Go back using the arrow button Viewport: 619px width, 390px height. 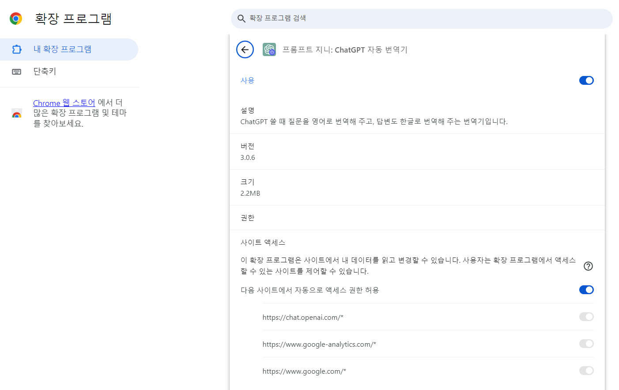(245, 49)
